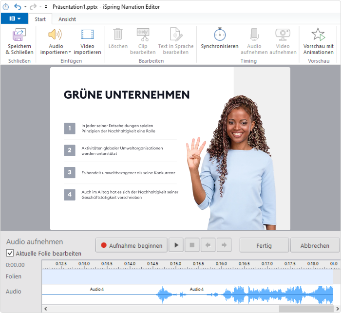Viewport: 341px width, 313px height.
Task: Switch to the Ansicht ribbon tab
Action: tap(67, 19)
